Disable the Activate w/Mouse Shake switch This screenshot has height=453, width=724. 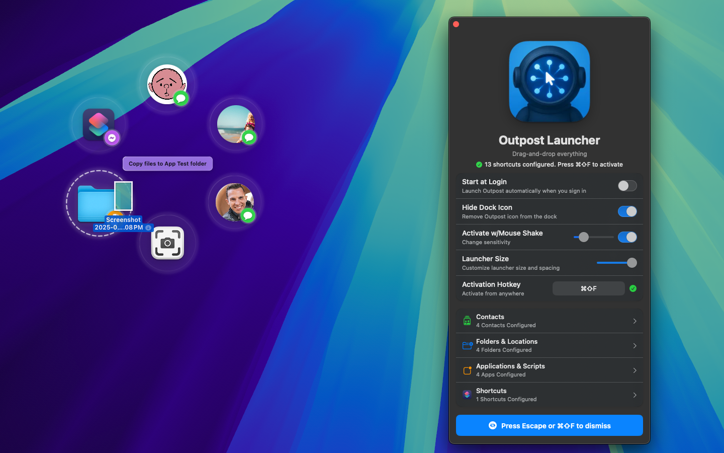tap(627, 237)
